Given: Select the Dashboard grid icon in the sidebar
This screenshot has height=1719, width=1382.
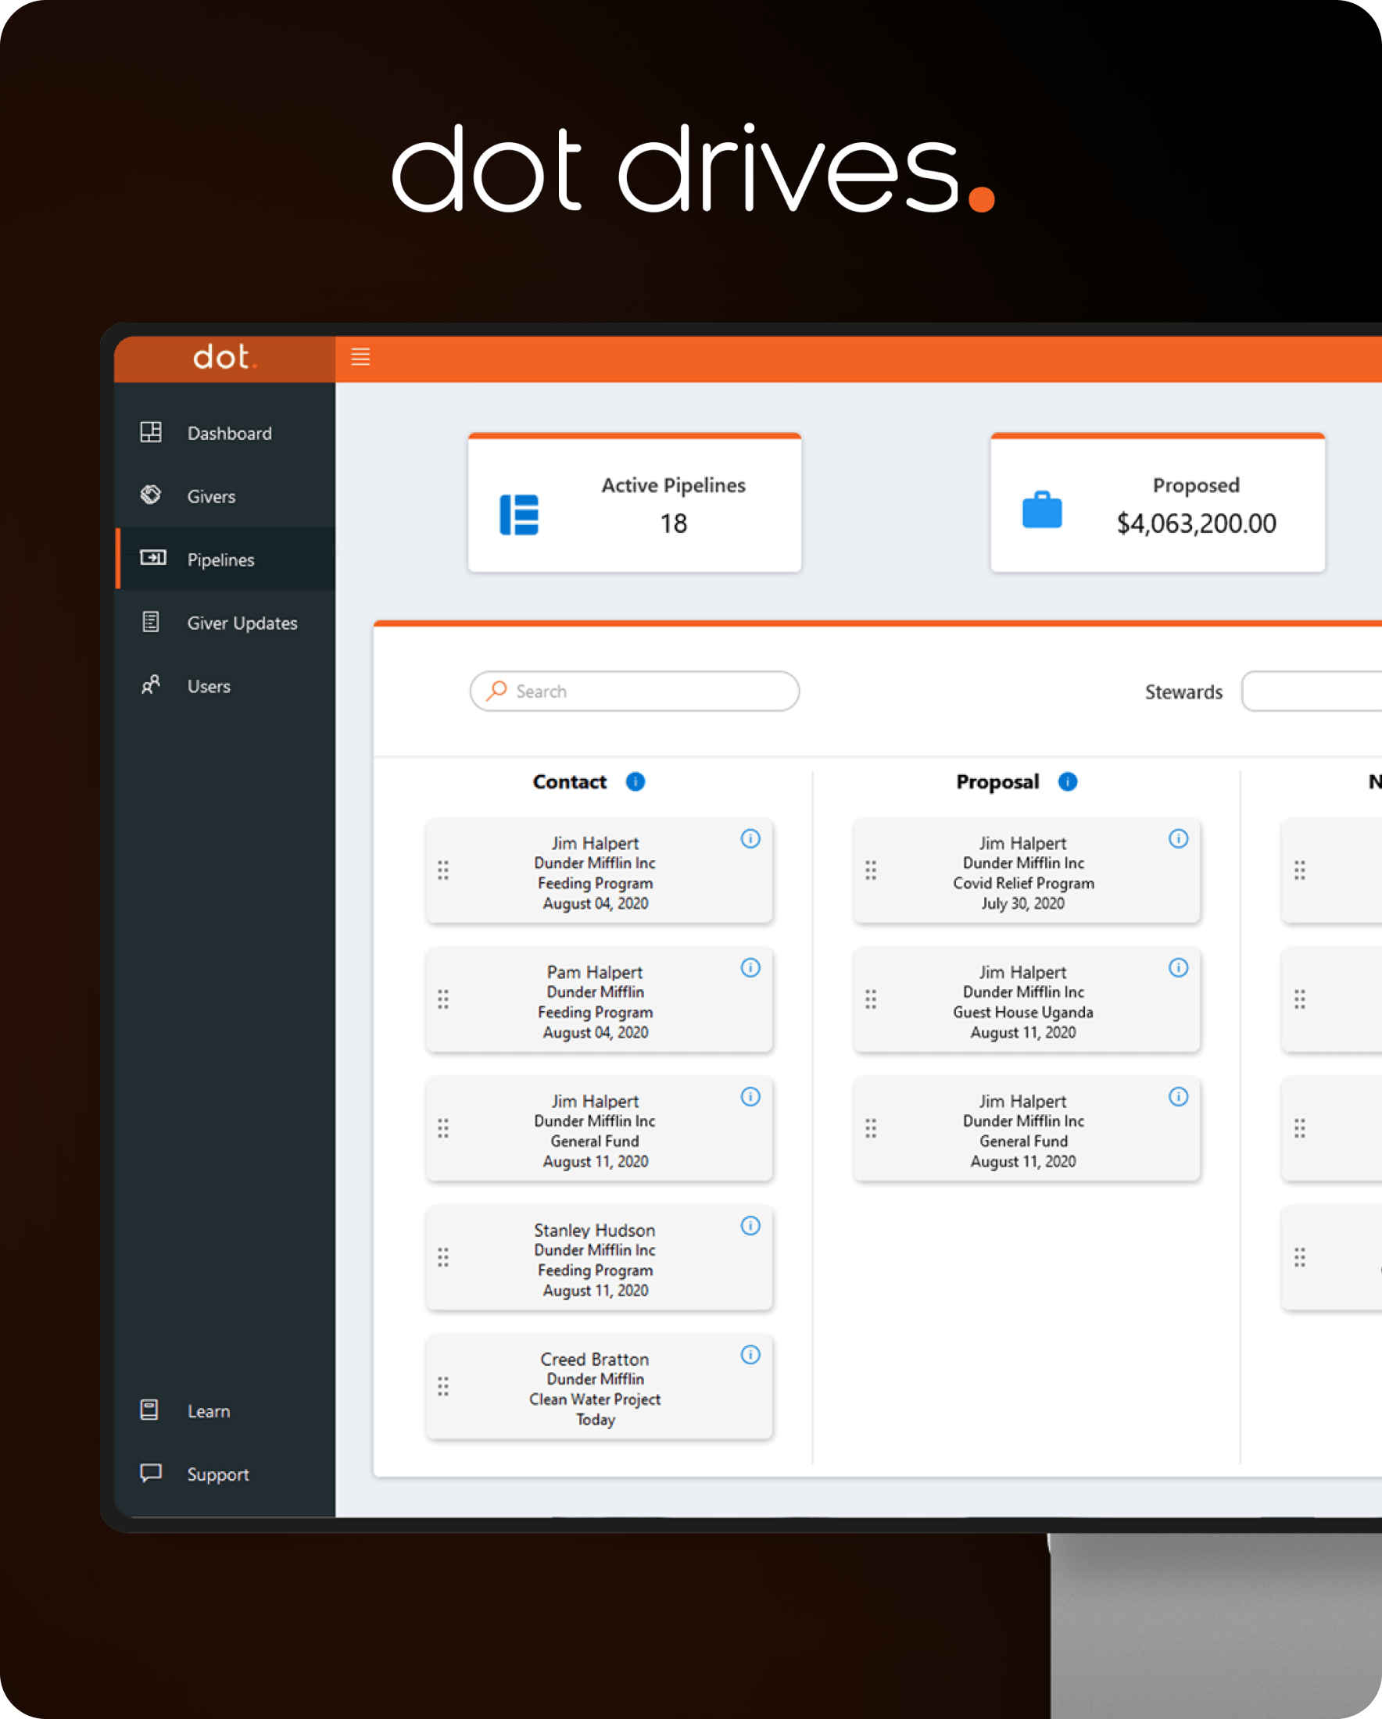Looking at the screenshot, I should 151,432.
